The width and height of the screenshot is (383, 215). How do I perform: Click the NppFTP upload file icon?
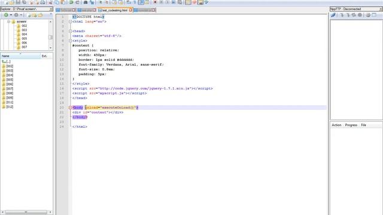[x=348, y=15]
